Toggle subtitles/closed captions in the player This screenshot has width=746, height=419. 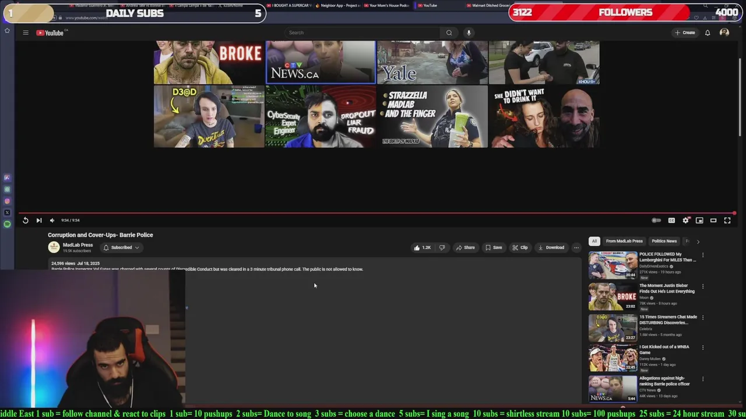pyautogui.click(x=671, y=220)
